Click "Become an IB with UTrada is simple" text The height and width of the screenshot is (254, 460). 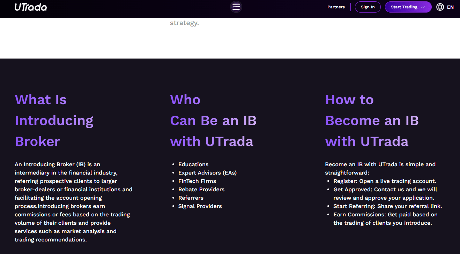(x=380, y=169)
